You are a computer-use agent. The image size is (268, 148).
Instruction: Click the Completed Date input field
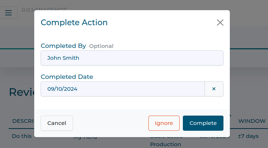click(x=123, y=89)
